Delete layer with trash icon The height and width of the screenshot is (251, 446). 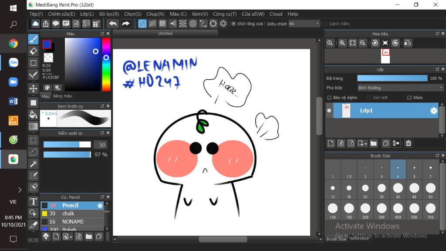click(x=409, y=143)
